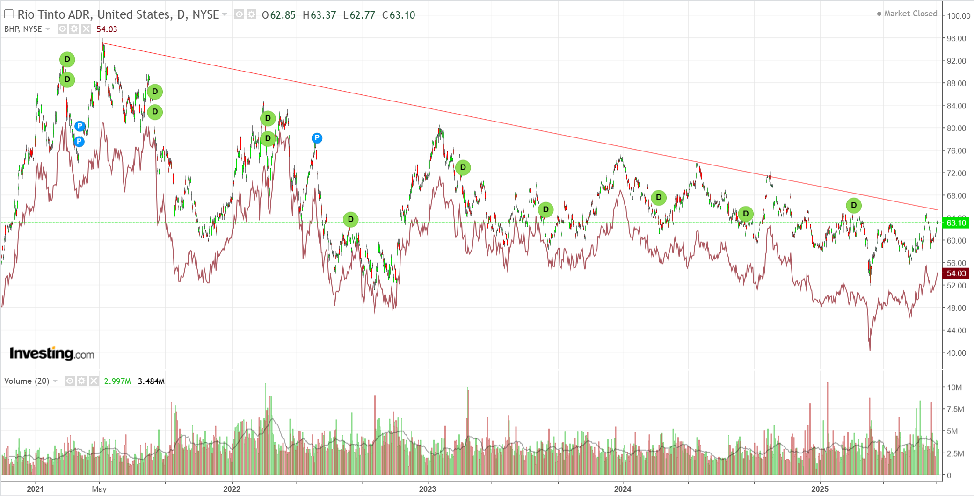Select the red descending trendline

[x=520, y=126]
